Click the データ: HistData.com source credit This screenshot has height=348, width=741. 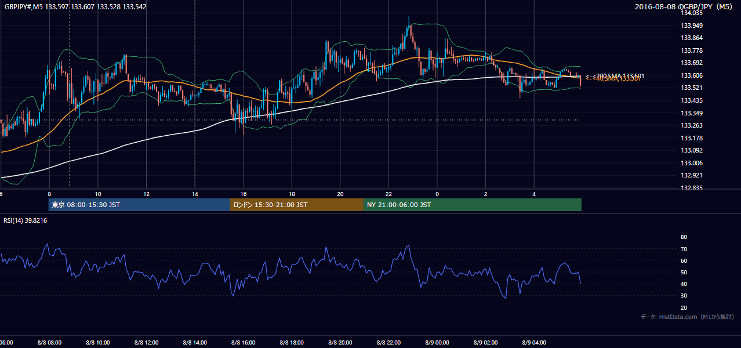tap(688, 317)
